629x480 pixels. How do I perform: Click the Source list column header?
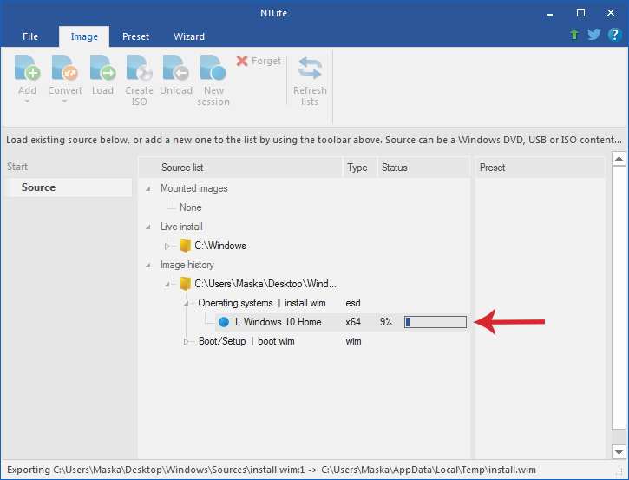240,168
